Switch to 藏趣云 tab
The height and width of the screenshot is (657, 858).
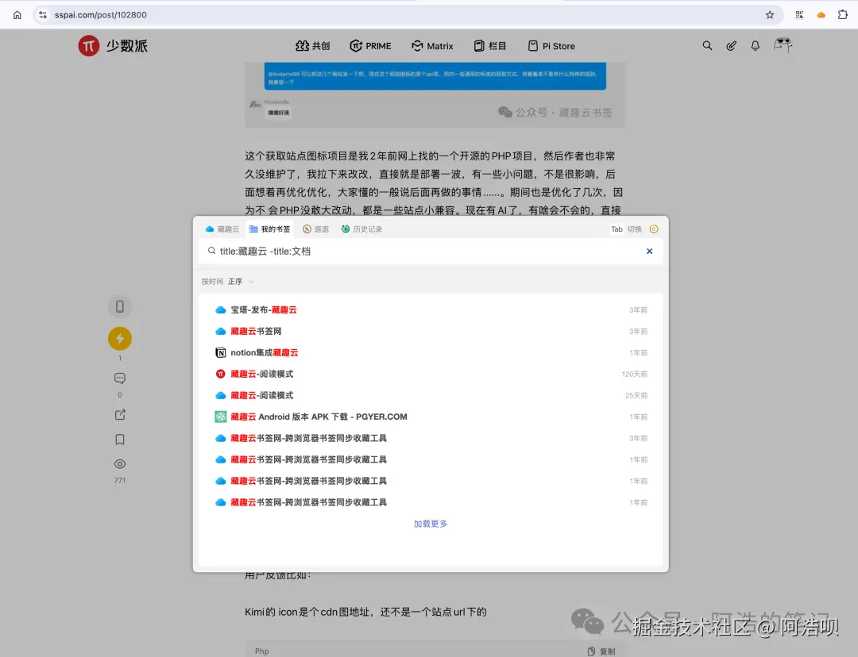tap(222, 229)
